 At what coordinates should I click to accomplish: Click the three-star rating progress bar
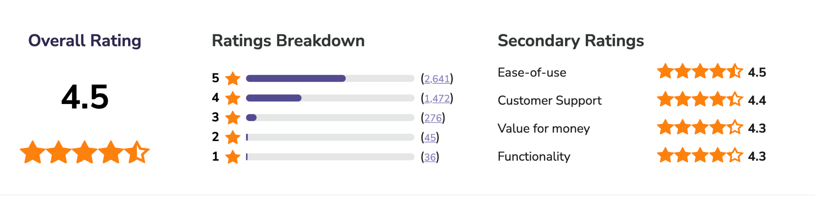tap(330, 118)
